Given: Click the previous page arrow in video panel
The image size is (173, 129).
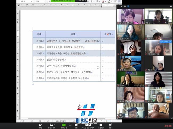Looking at the screenshot, I should pyautogui.click(x=120, y=115).
